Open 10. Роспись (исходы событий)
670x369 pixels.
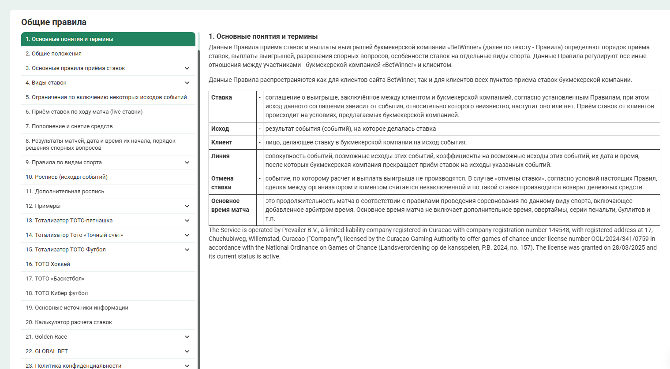pos(108,177)
